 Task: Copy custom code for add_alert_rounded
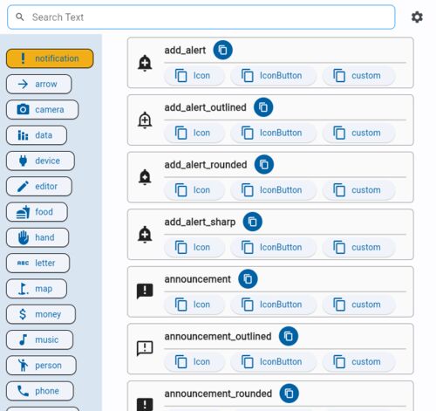click(358, 190)
